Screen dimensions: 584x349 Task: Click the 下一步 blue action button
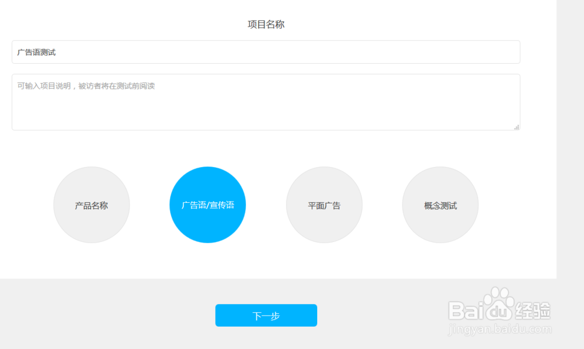click(266, 315)
